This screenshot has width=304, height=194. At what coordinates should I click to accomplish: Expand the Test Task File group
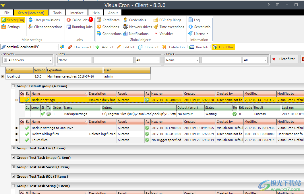click(13, 148)
